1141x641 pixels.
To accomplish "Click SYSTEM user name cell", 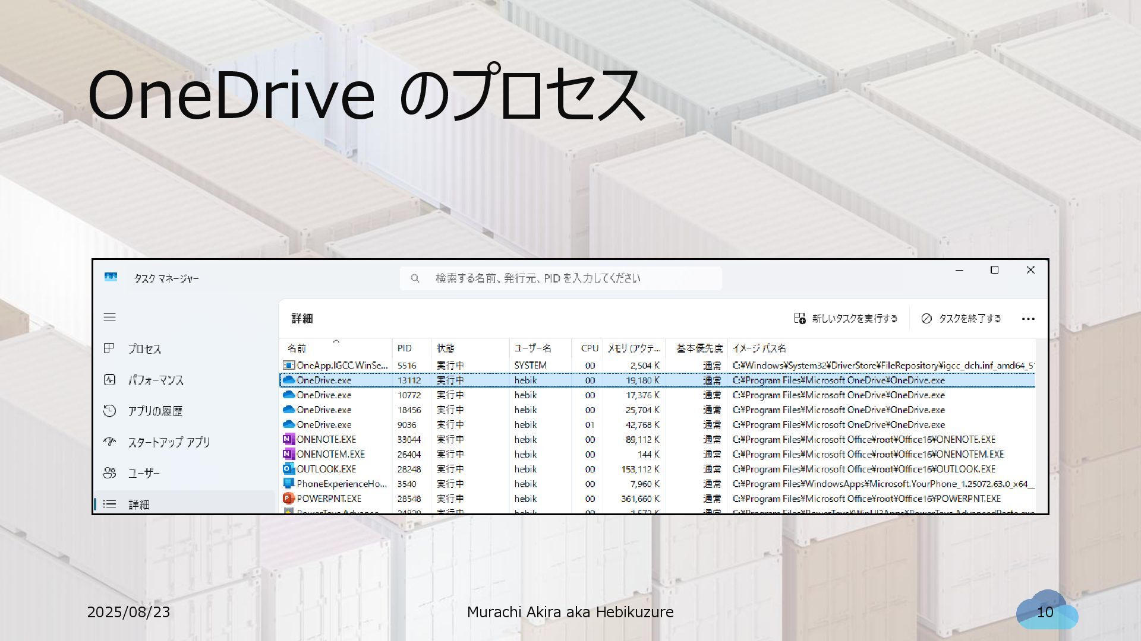I will click(530, 365).
